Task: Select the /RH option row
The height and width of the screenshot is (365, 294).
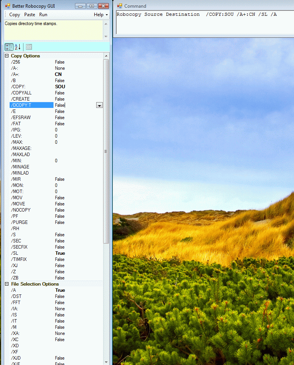Action: point(57,229)
